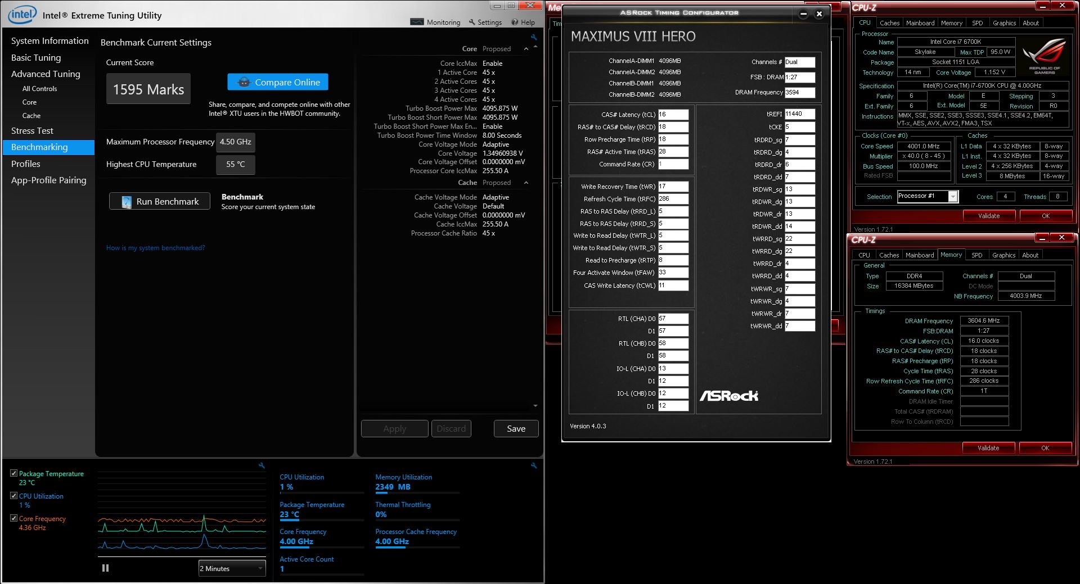Click Save button in XTU

click(516, 428)
